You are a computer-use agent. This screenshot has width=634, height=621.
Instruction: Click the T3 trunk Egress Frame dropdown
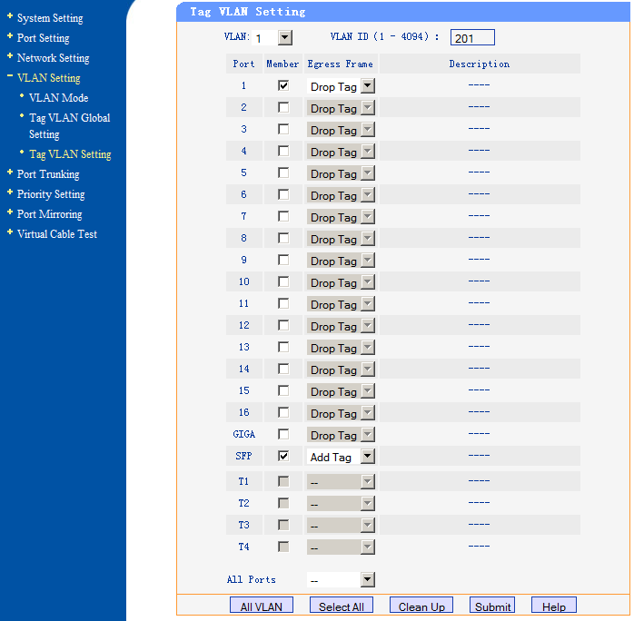341,526
